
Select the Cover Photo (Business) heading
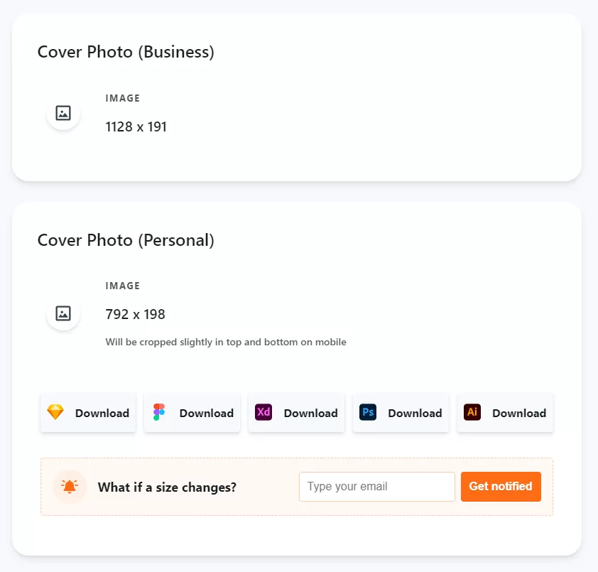pos(126,52)
